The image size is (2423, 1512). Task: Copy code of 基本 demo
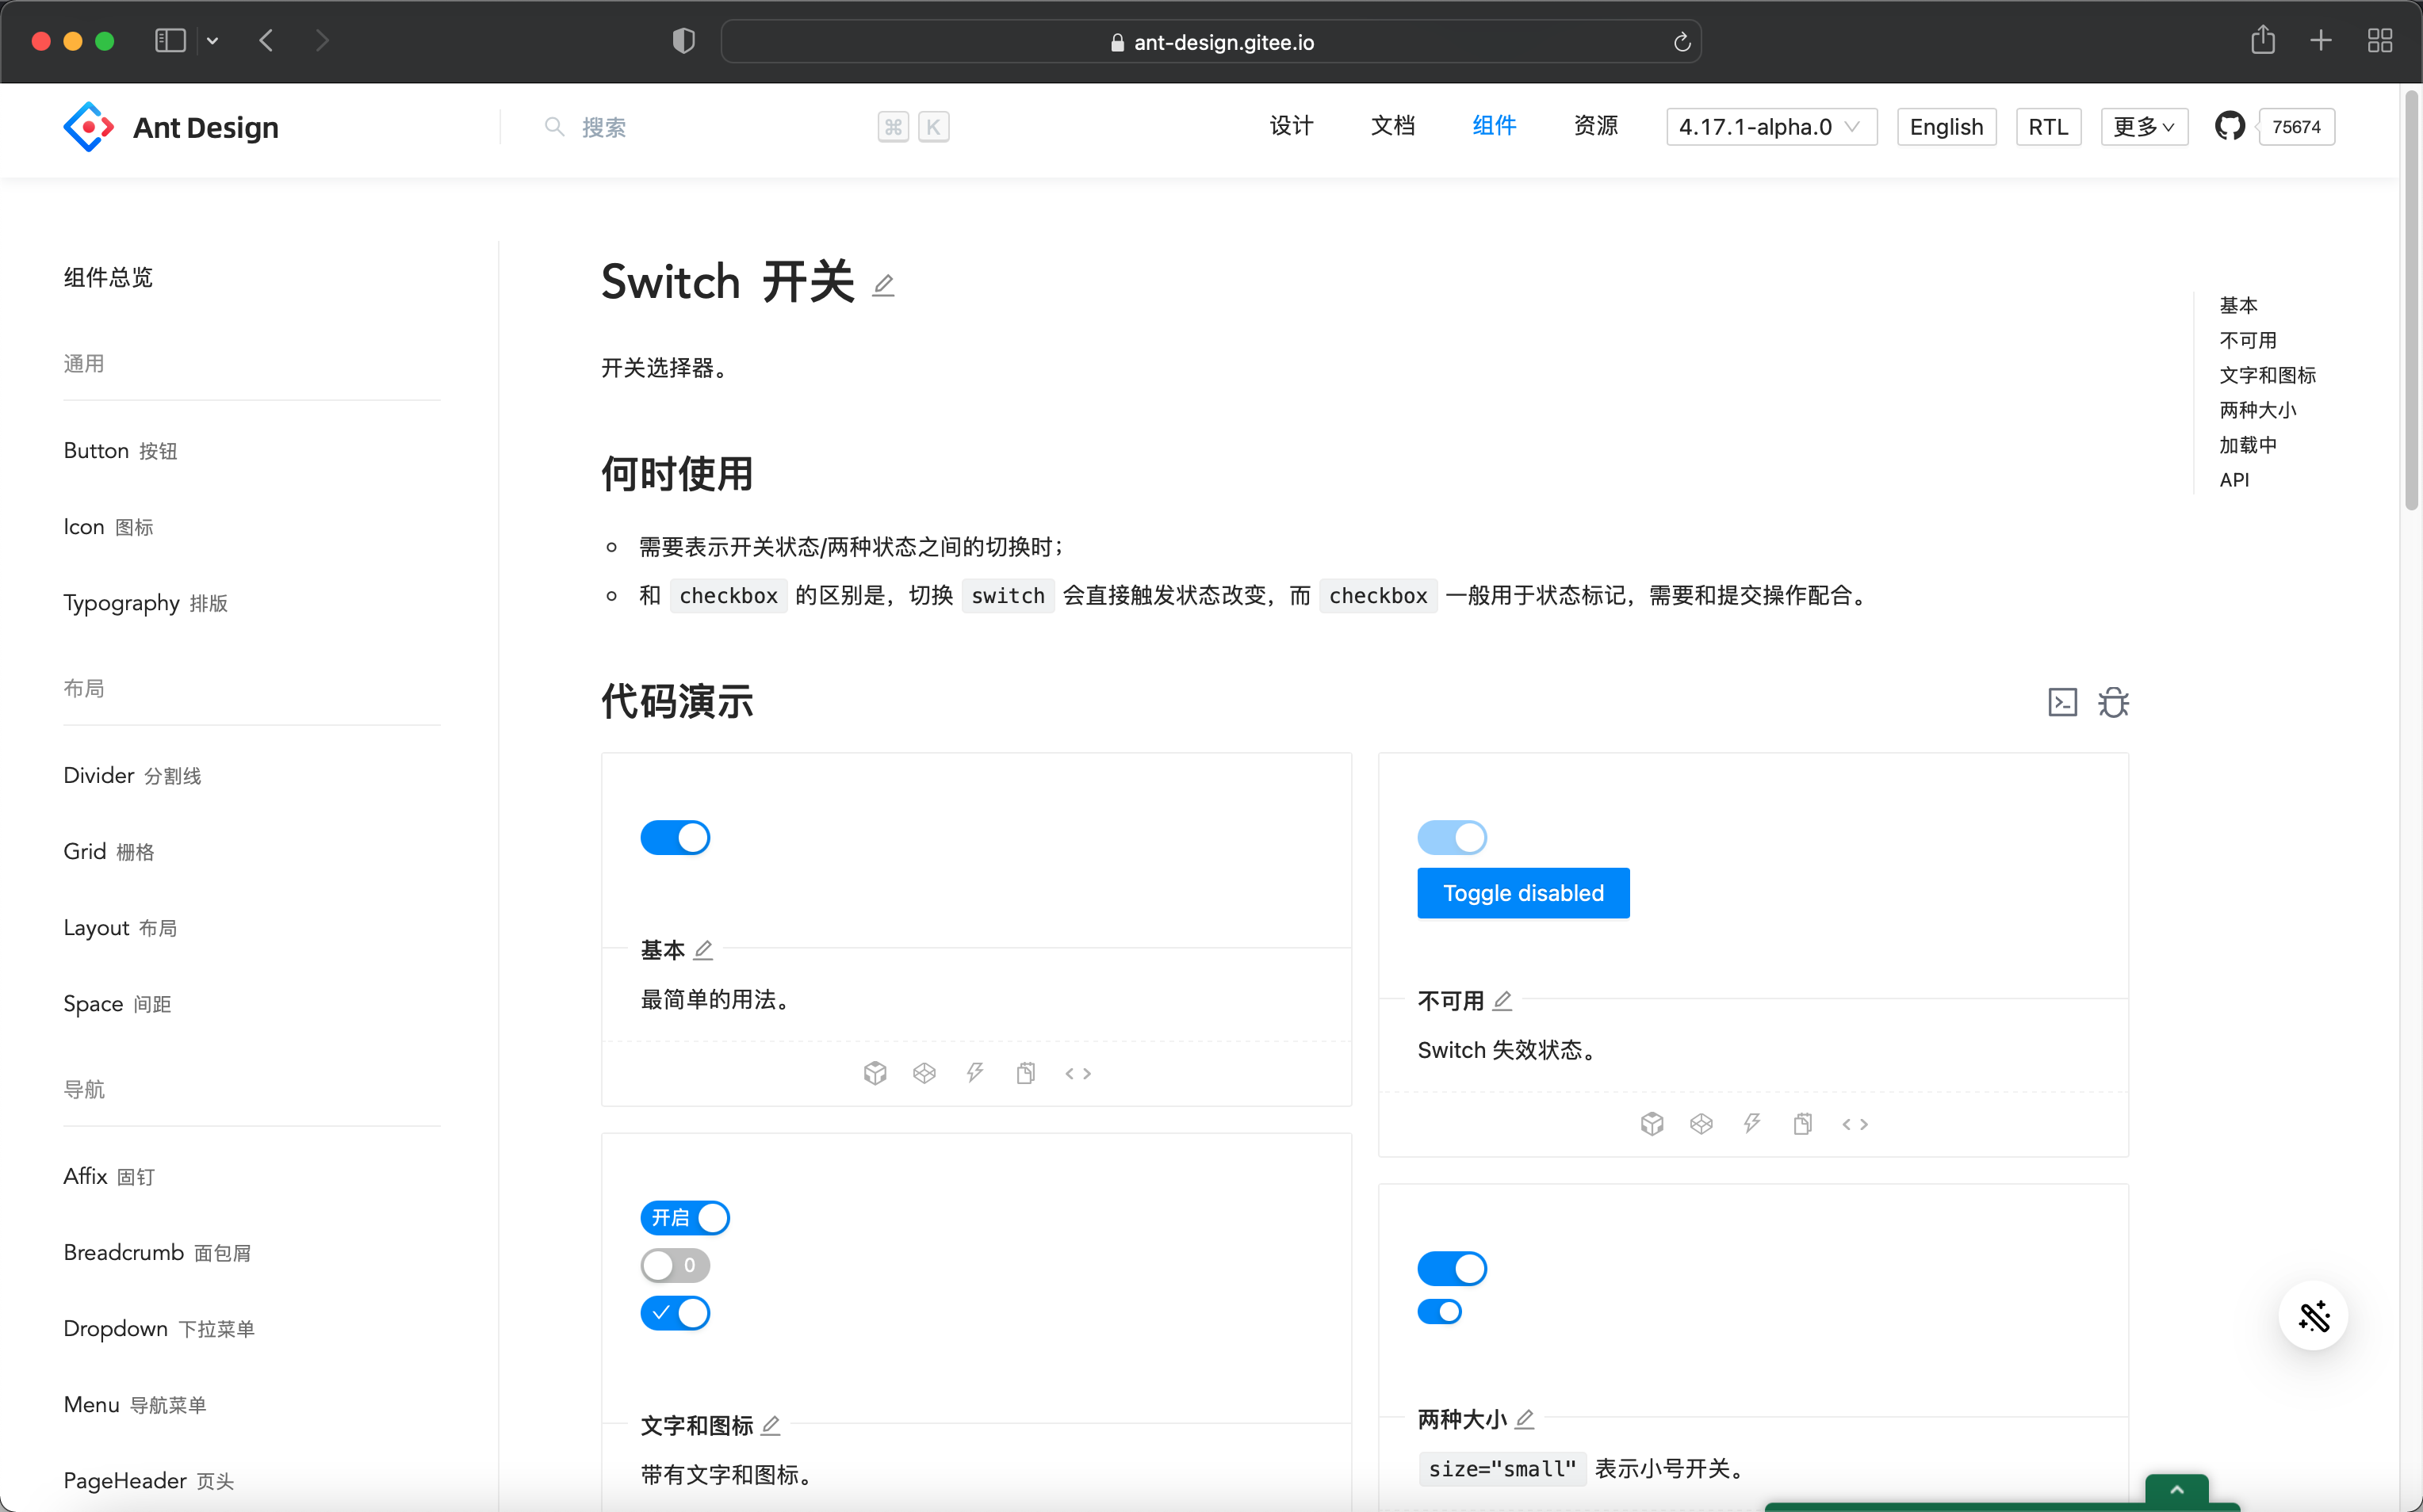[1025, 1073]
